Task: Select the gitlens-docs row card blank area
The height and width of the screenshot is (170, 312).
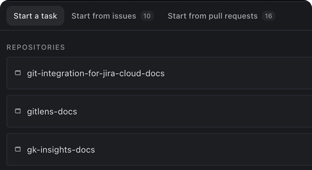Action: coord(199,111)
